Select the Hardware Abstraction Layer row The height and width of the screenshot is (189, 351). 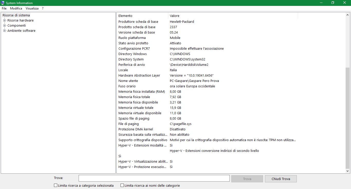(207, 75)
